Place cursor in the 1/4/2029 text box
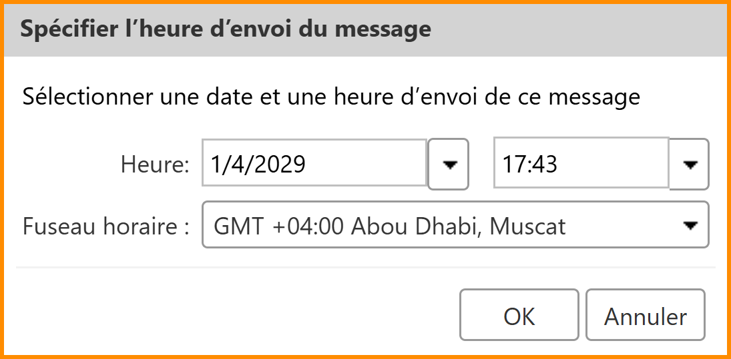 point(314,163)
